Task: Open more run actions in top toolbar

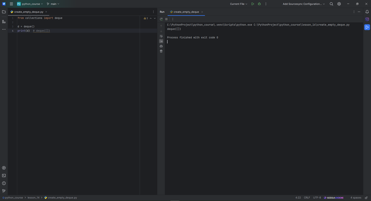Action: (x=266, y=4)
